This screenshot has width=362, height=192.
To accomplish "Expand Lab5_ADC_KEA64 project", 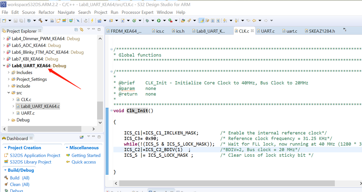I will 4,45.
